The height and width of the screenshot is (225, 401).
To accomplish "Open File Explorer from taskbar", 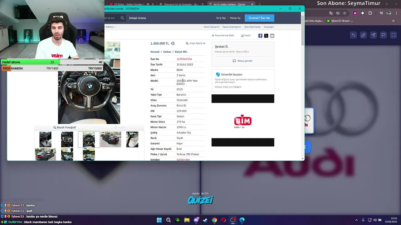I will point(187,220).
